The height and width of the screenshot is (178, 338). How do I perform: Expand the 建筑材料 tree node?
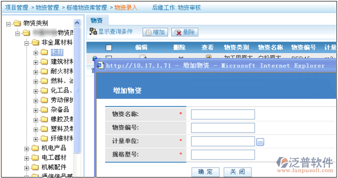pyautogui.click(x=36, y=62)
